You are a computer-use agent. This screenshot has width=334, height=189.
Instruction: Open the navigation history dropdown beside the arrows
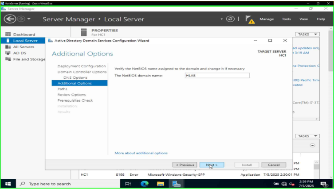pos(29,19)
